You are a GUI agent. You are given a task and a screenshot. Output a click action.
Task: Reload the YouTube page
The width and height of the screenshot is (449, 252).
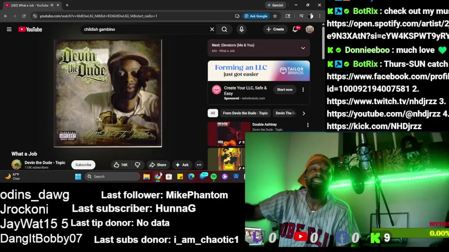tap(24, 16)
